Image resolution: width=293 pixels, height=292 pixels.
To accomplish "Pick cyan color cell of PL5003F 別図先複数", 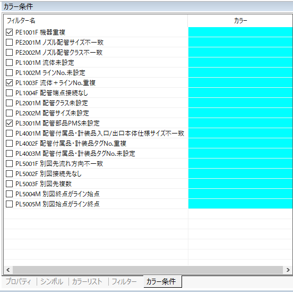I will click(240, 183).
